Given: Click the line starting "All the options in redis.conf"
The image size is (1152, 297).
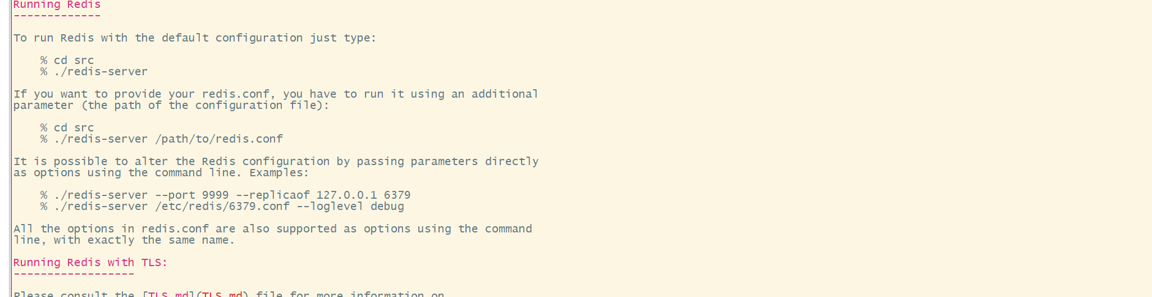Looking at the screenshot, I should pyautogui.click(x=272, y=229).
